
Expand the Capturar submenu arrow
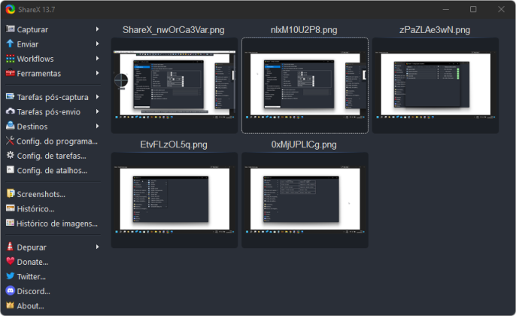[98, 29]
